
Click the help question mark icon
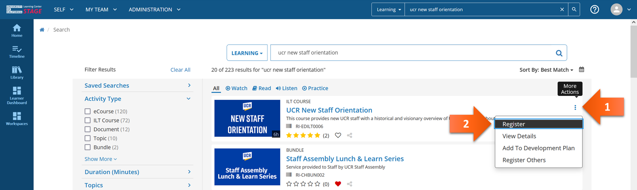(x=594, y=10)
